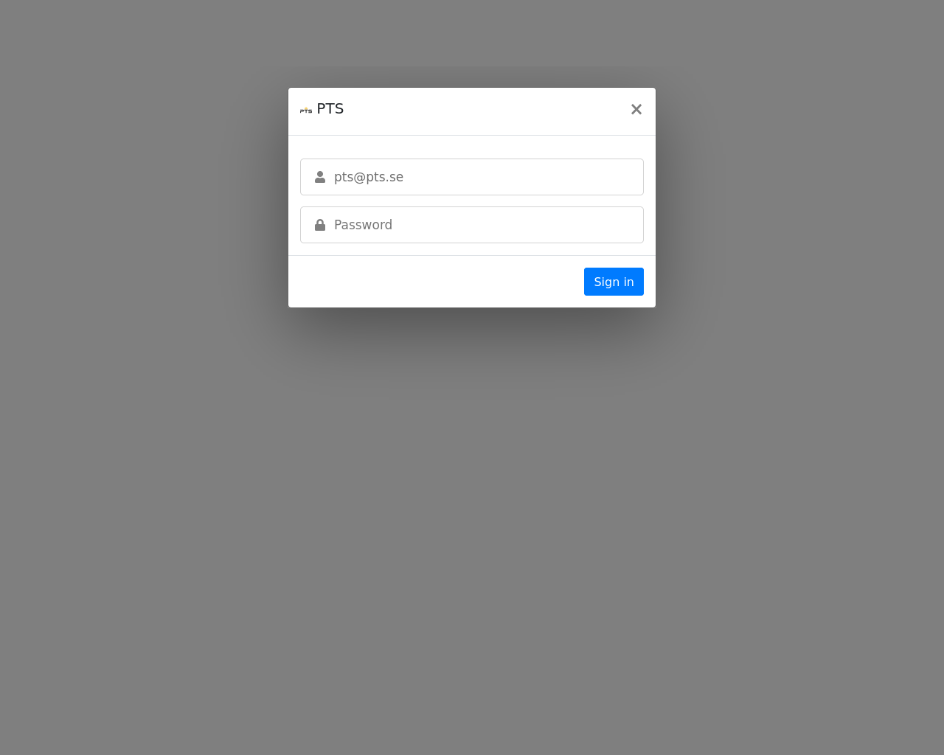This screenshot has width=944, height=755.
Task: Dismiss the modal using the gray cross icon
Action: tap(636, 109)
